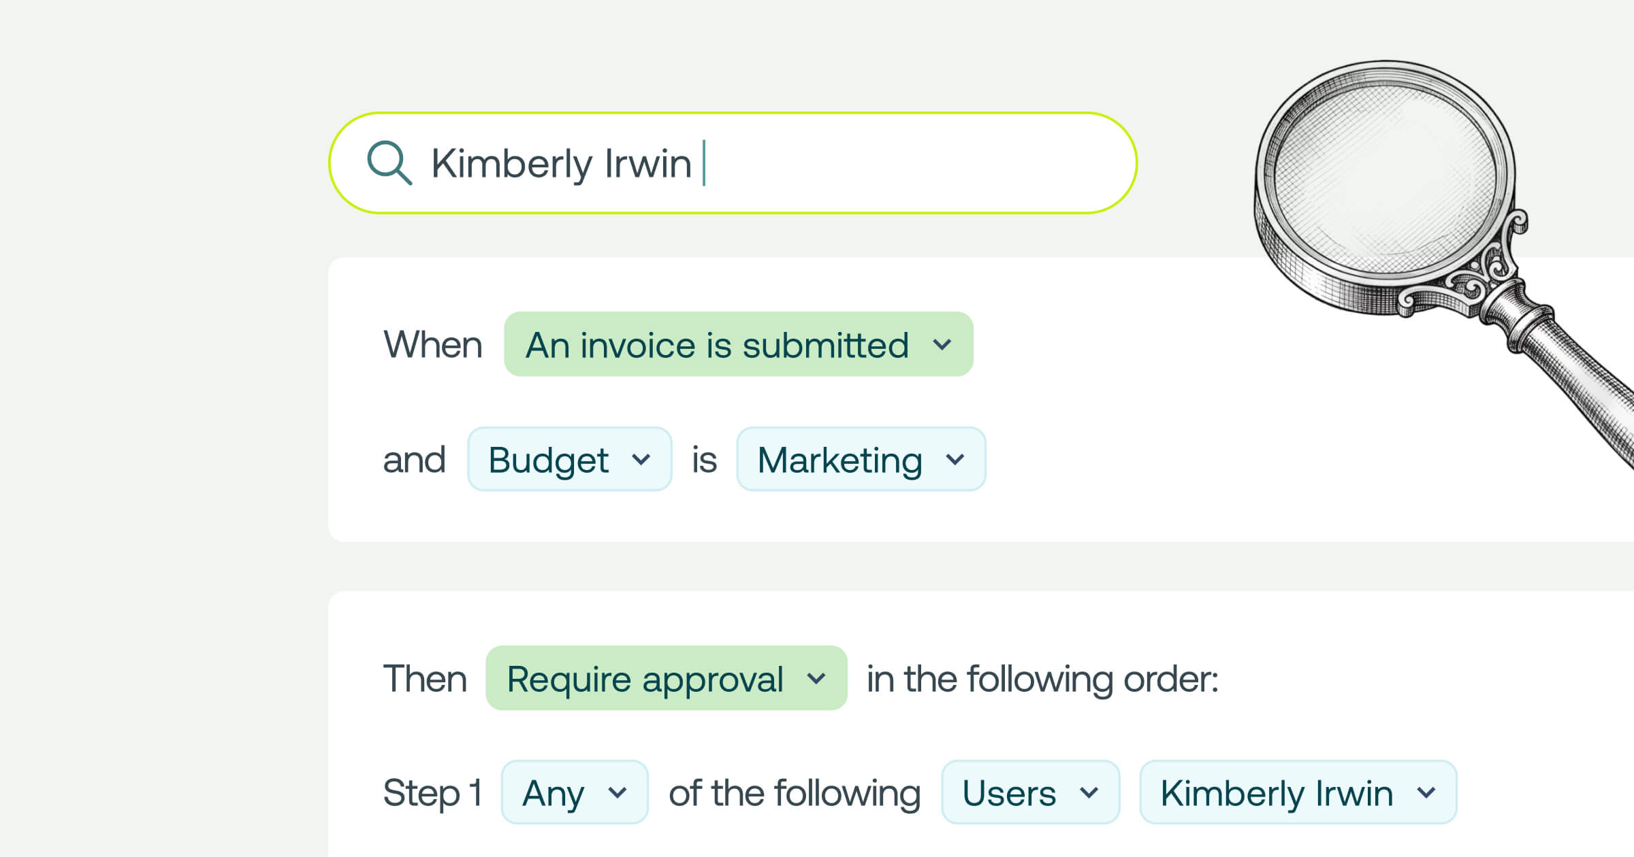Screen dimensions: 1634x857
Task: Open the Marketing value dropdown
Action: (840, 460)
